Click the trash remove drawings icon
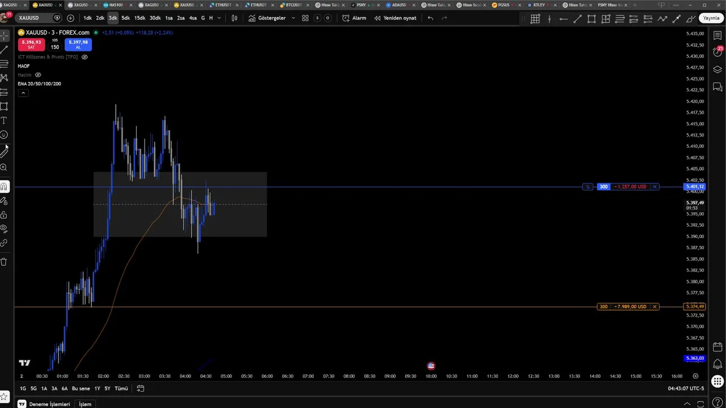 pyautogui.click(x=4, y=262)
